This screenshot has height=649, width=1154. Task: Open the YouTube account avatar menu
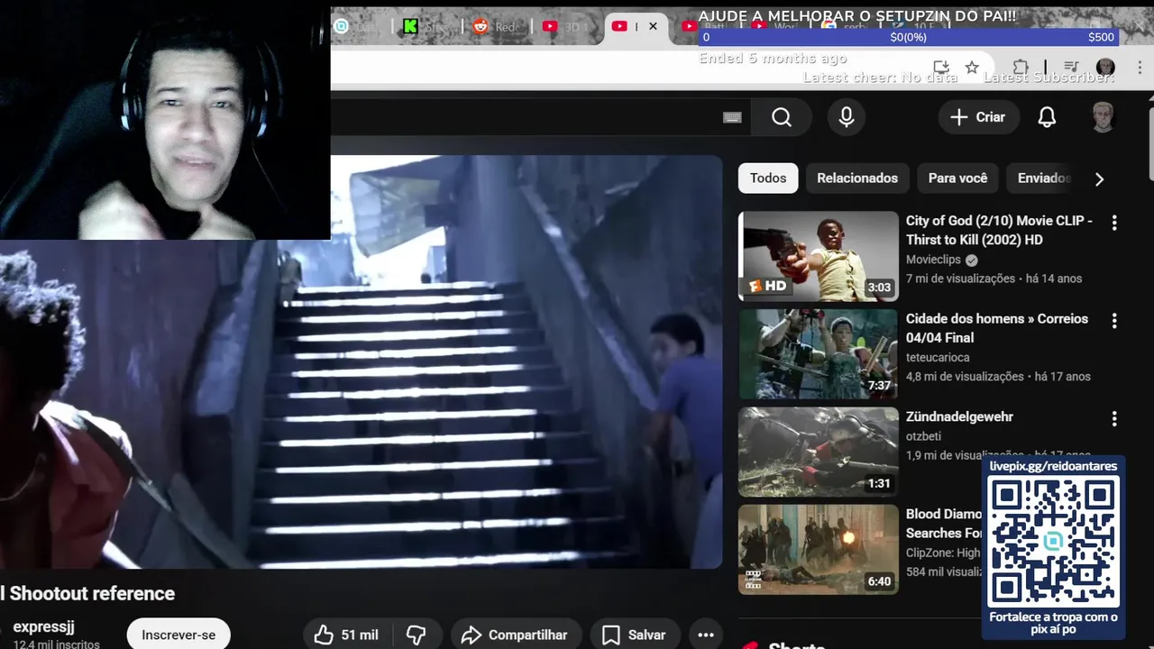pyautogui.click(x=1103, y=117)
